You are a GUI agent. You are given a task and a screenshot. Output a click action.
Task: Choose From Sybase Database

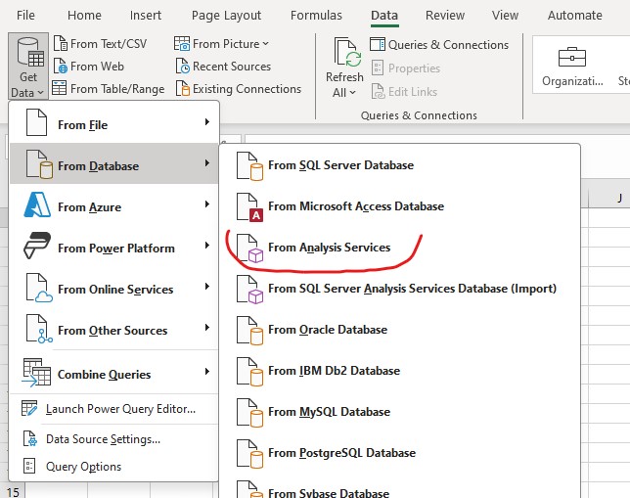tap(400, 488)
